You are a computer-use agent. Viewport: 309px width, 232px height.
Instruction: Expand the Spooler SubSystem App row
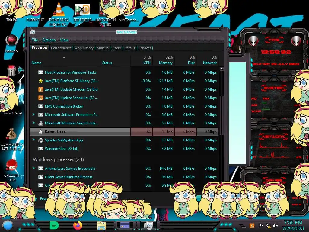[33, 140]
